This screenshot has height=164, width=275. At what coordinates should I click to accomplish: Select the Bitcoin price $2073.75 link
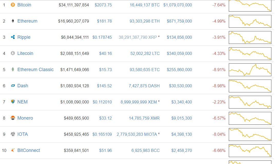(x=103, y=5)
